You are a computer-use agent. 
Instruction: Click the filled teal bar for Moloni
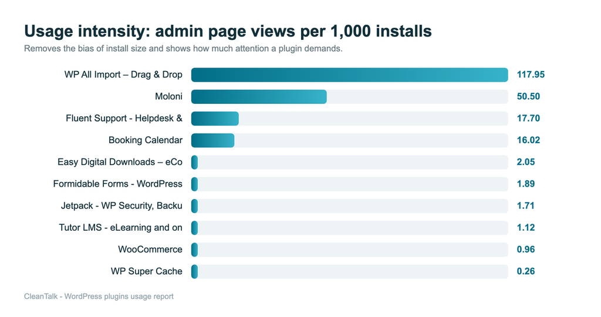pyautogui.click(x=259, y=97)
